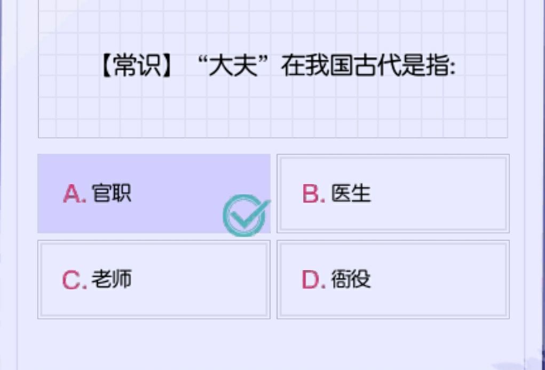Tap the pink letter C label
545x370 pixels.
click(74, 280)
